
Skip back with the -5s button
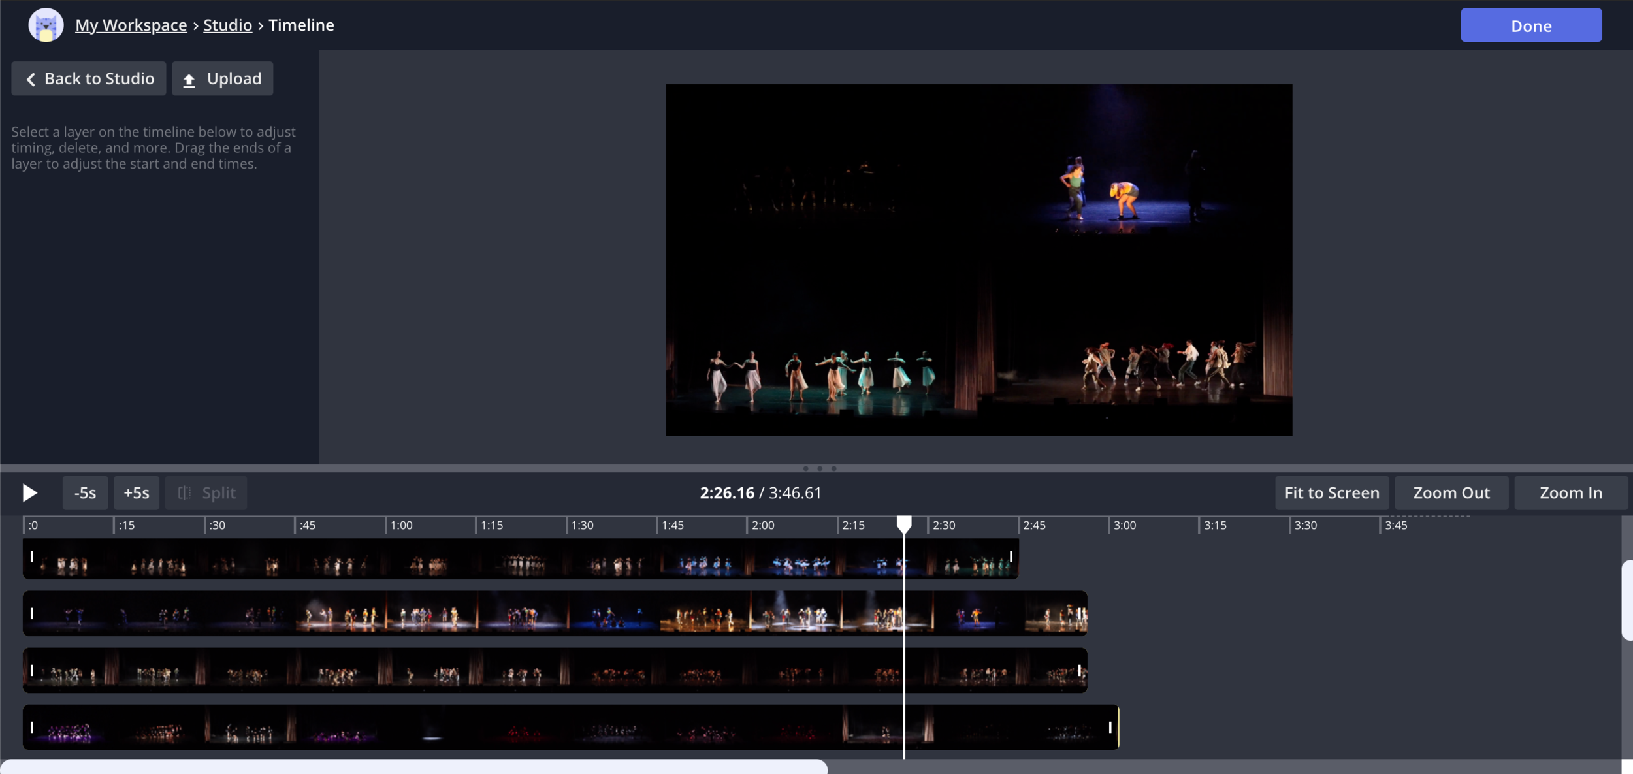[85, 492]
